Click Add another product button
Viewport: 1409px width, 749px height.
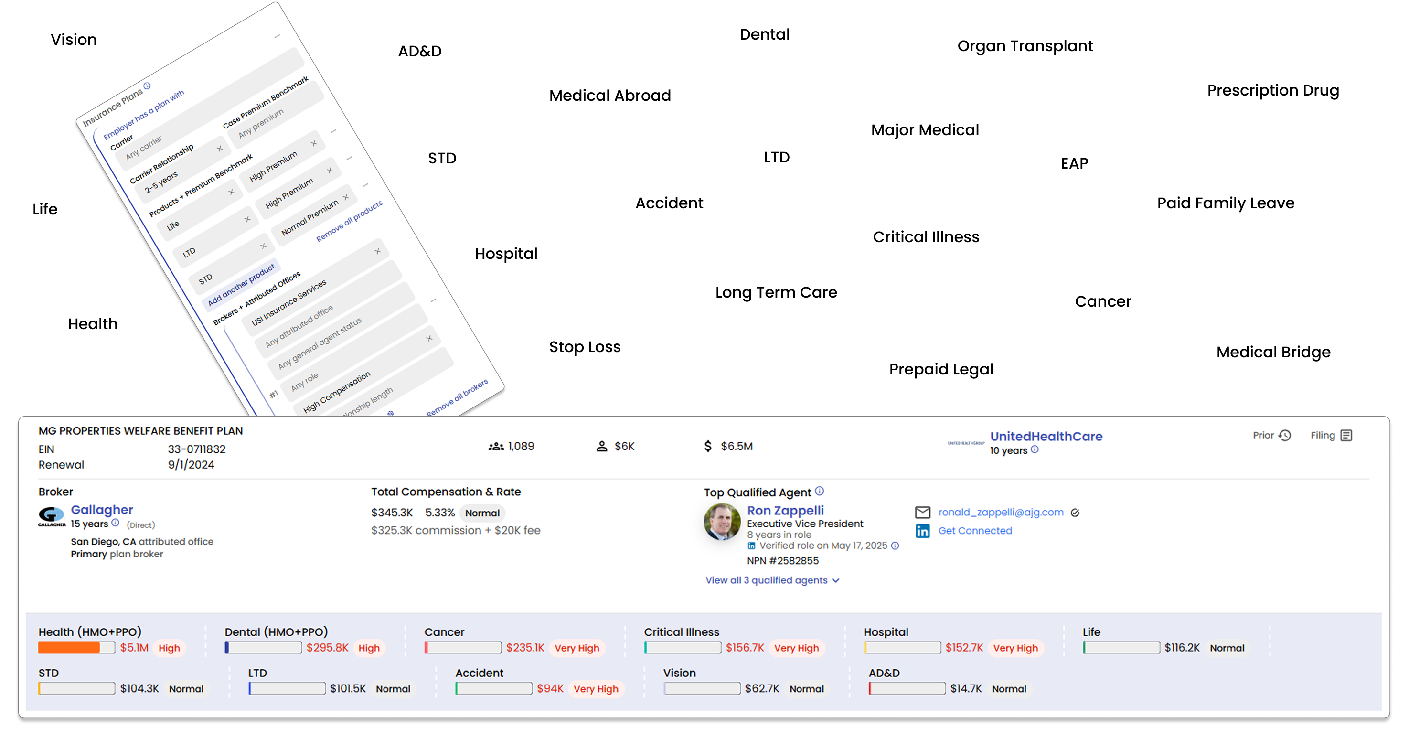click(x=241, y=285)
